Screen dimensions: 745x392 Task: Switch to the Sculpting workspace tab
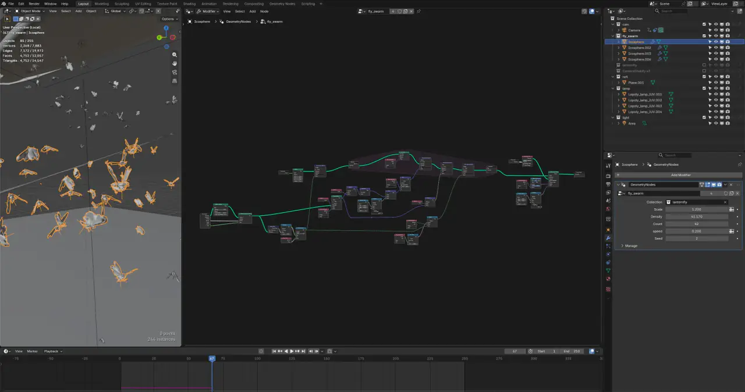coord(122,3)
